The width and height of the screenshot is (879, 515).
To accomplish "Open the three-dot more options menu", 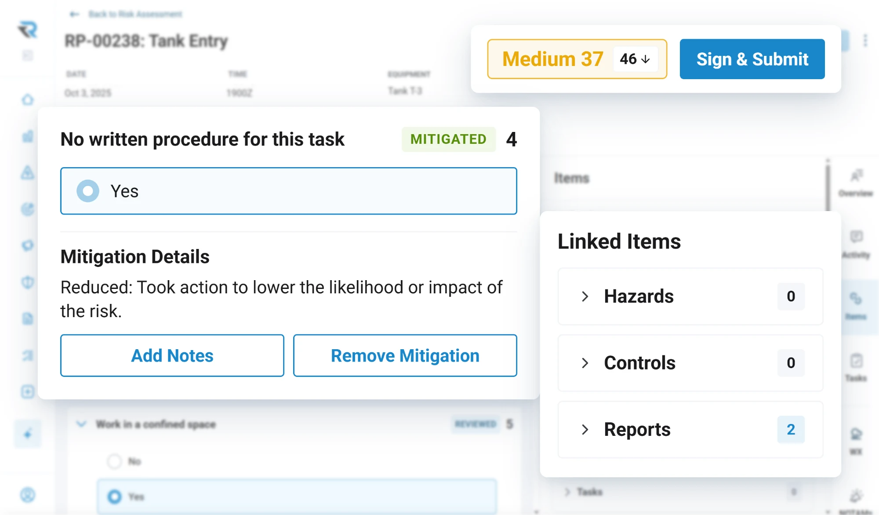I will tap(865, 40).
